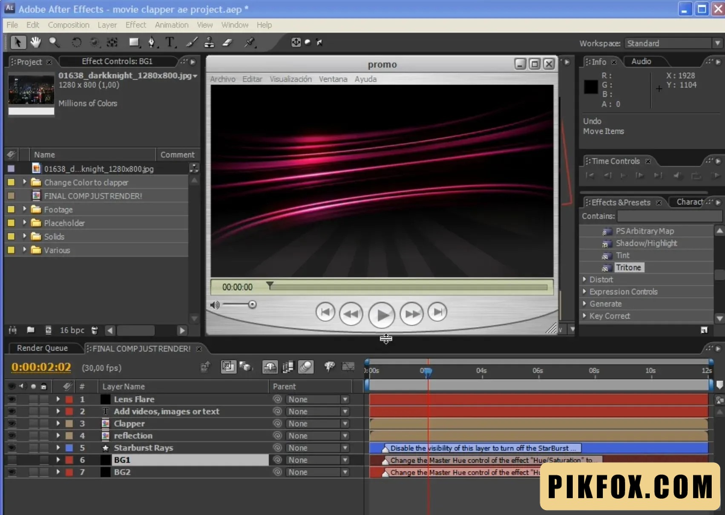The width and height of the screenshot is (725, 515).
Task: Toggle Motion Blur enable switch in timeline
Action: point(306,367)
